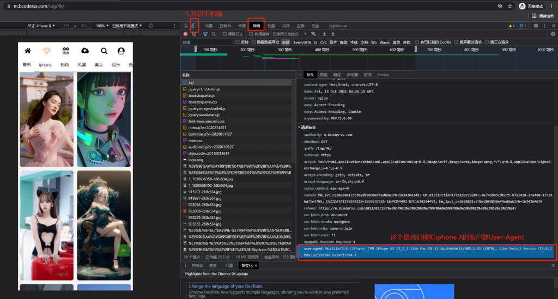The height and width of the screenshot is (299, 558).
Task: Click the inspect element cursor icon
Action: click(x=186, y=26)
